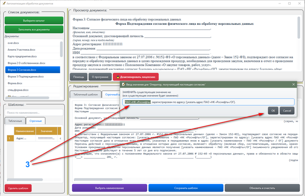The width and height of the screenshot is (305, 196).
Task: Select 'Анкета Участника.docx' document
Action: point(32,50)
